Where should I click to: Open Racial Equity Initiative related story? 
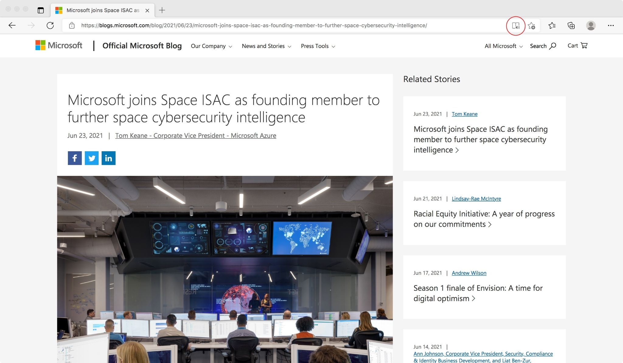[x=484, y=219]
